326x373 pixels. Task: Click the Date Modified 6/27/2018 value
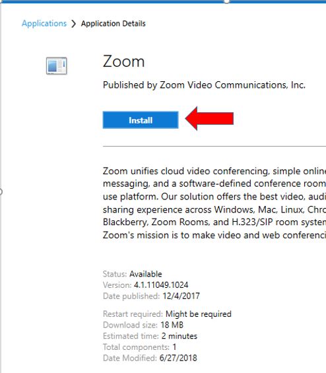pyautogui.click(x=178, y=358)
